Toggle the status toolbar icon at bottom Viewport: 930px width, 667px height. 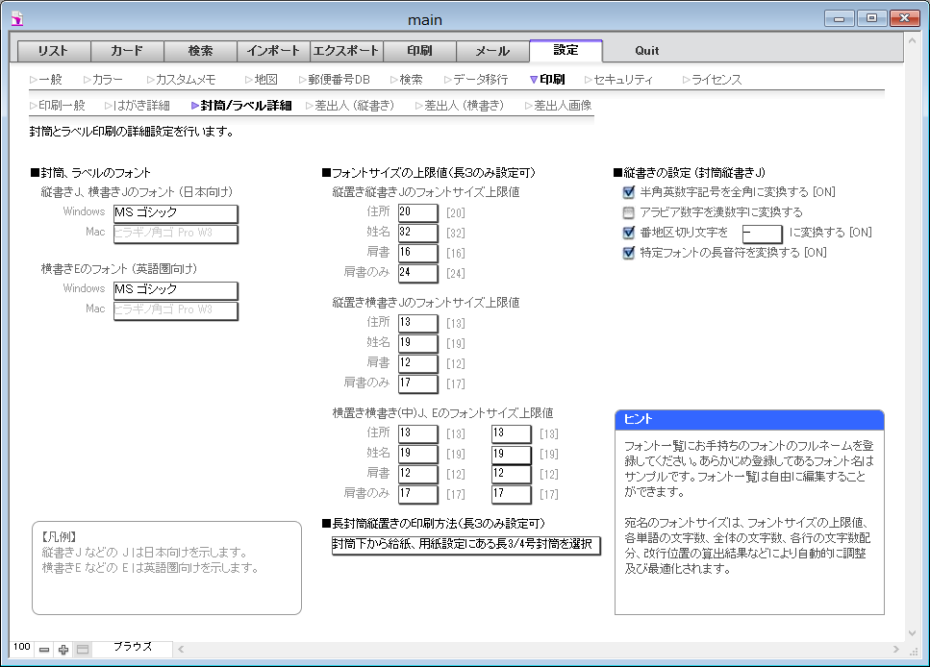pos(83,650)
